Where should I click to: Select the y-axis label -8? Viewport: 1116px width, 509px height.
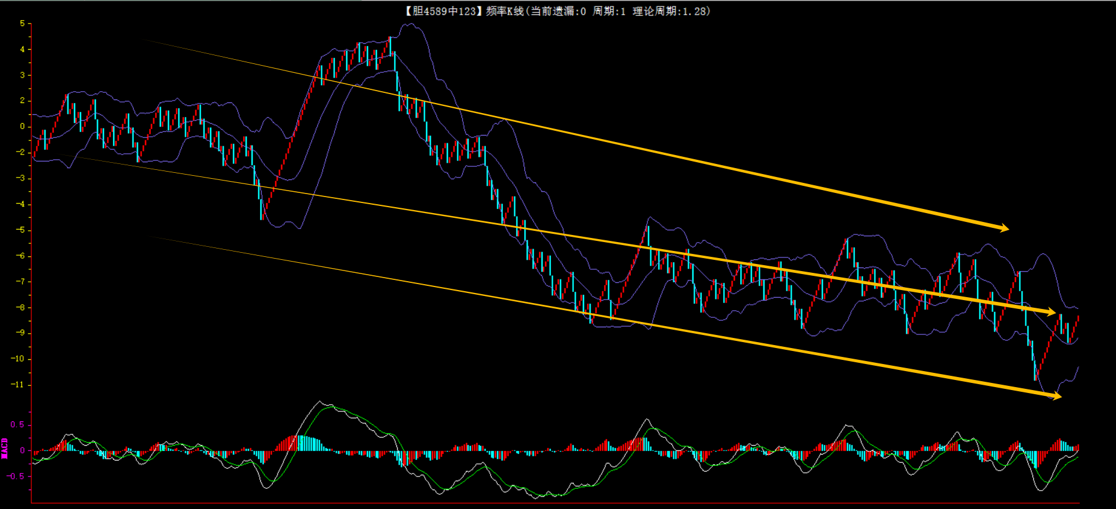point(20,308)
